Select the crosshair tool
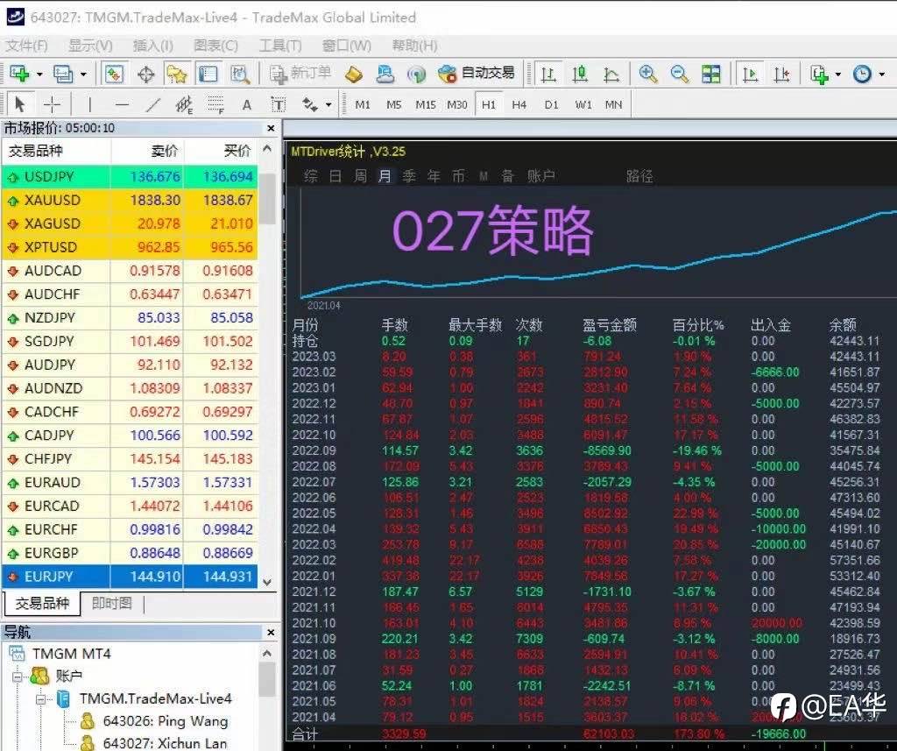897x751 pixels. pos(52,105)
